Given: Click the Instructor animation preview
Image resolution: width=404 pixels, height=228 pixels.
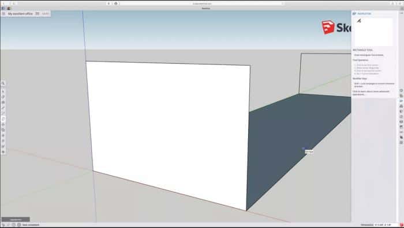Looking at the screenshot, I should (x=373, y=32).
